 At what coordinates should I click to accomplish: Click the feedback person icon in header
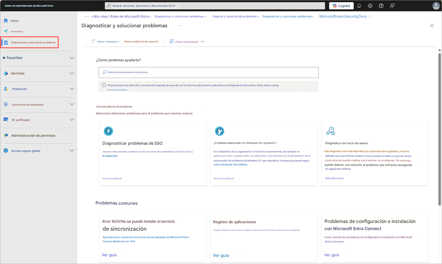(x=392, y=6)
